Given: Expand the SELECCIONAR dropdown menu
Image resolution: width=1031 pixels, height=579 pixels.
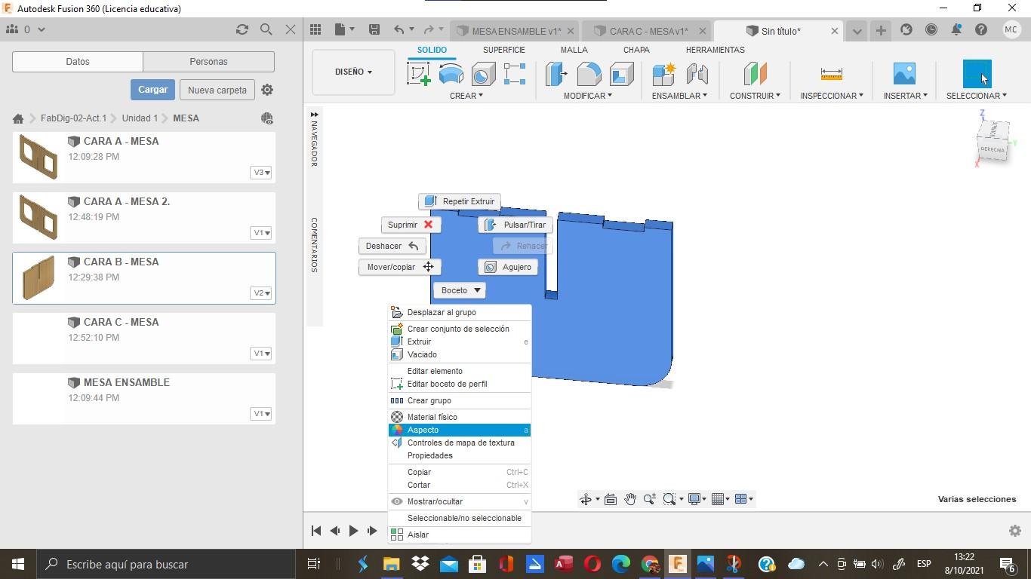Looking at the screenshot, I should [977, 96].
